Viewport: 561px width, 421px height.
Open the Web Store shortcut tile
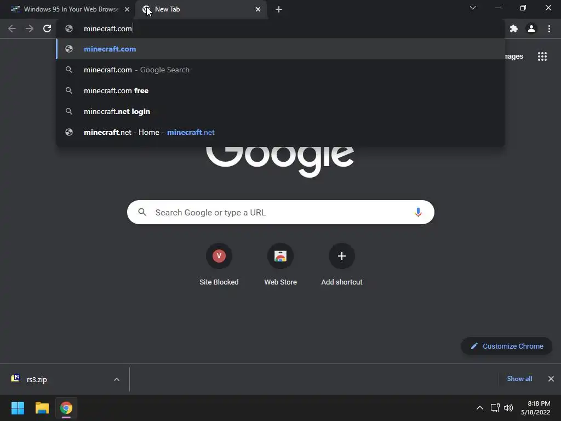280,264
